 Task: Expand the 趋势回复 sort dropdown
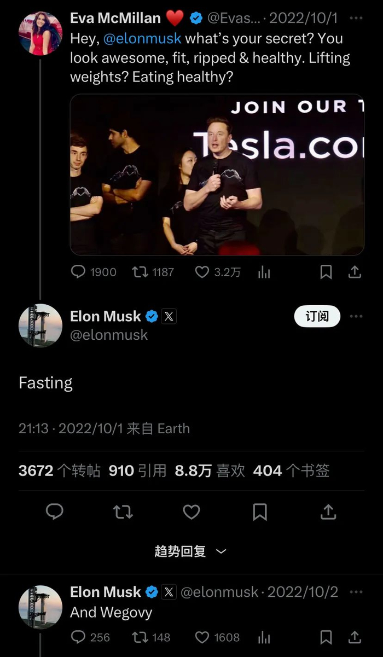(190, 551)
